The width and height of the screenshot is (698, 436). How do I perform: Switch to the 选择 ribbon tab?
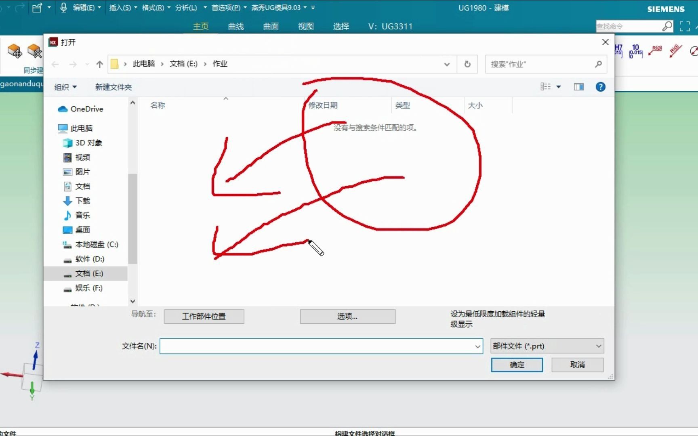pos(341,27)
